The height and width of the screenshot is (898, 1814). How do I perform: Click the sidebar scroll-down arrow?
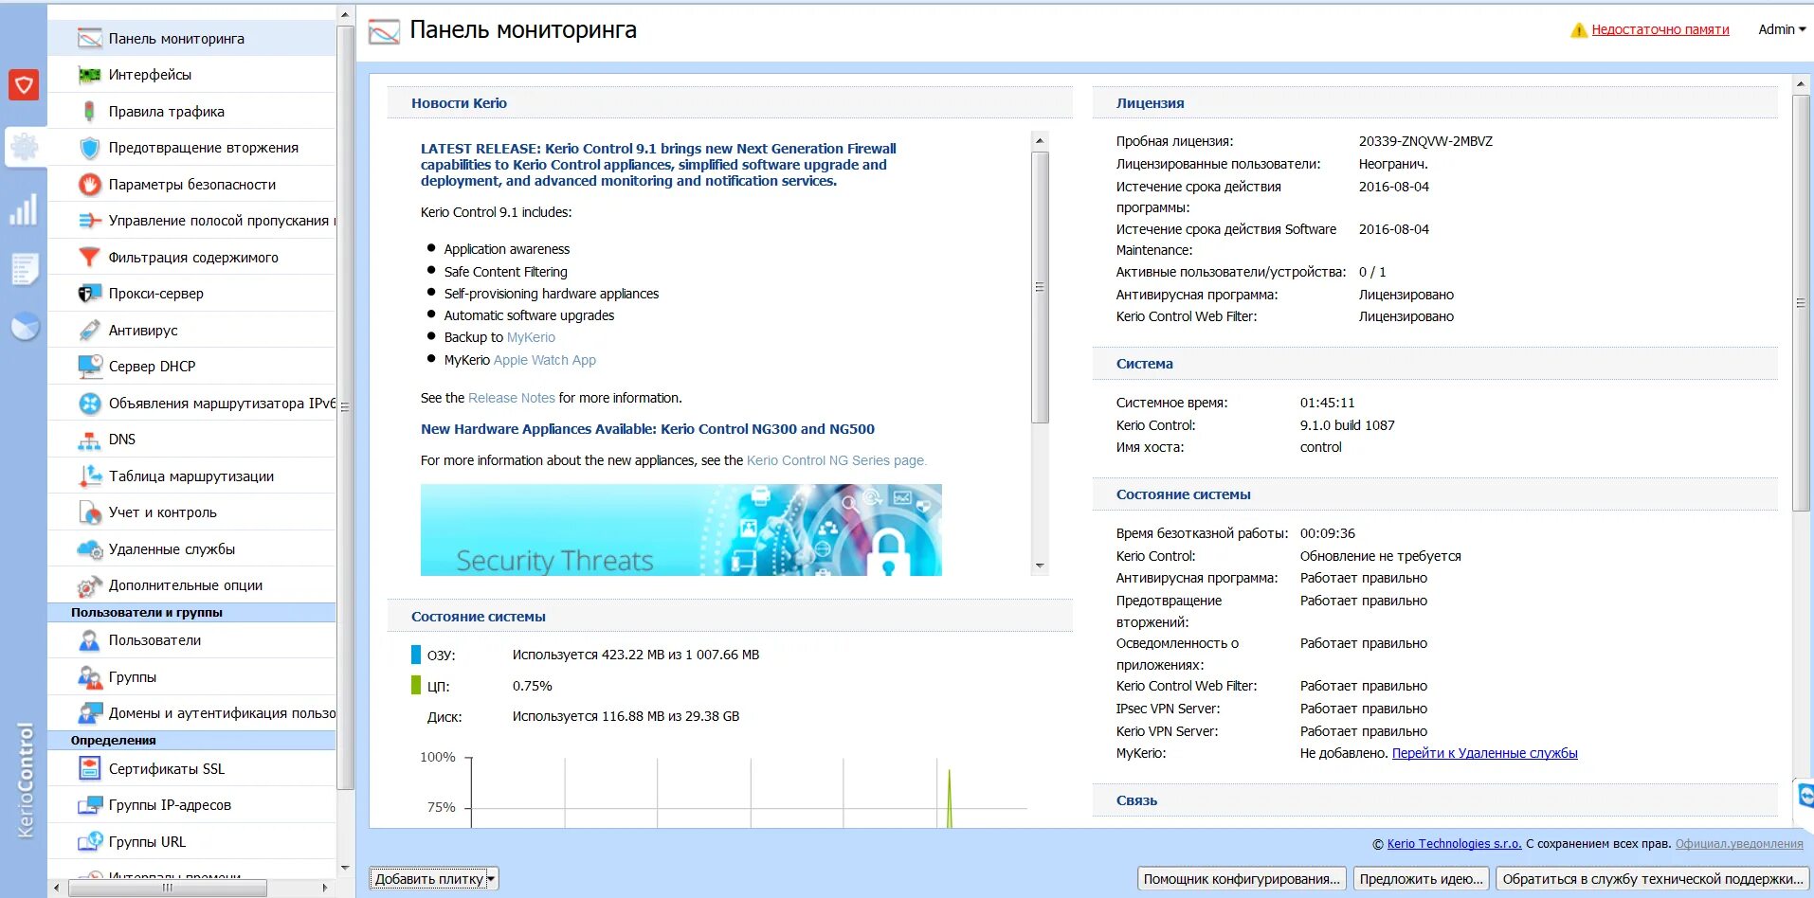[345, 868]
